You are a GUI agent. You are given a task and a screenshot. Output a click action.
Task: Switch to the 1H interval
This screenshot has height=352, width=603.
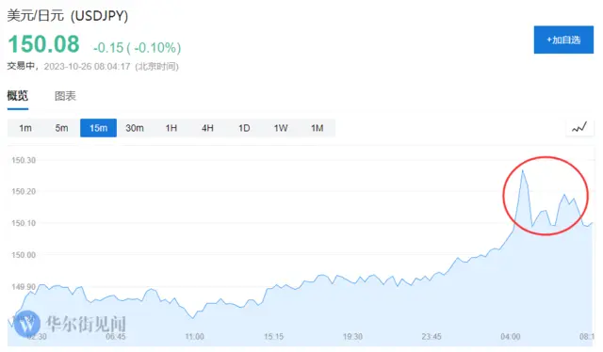click(x=171, y=128)
